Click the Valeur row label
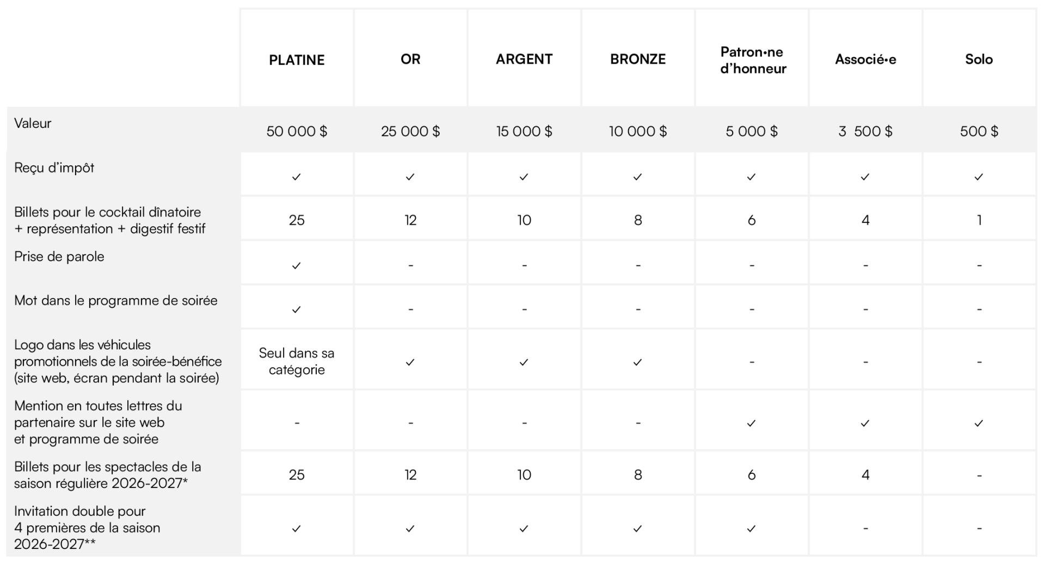The width and height of the screenshot is (1045, 563). (x=33, y=123)
